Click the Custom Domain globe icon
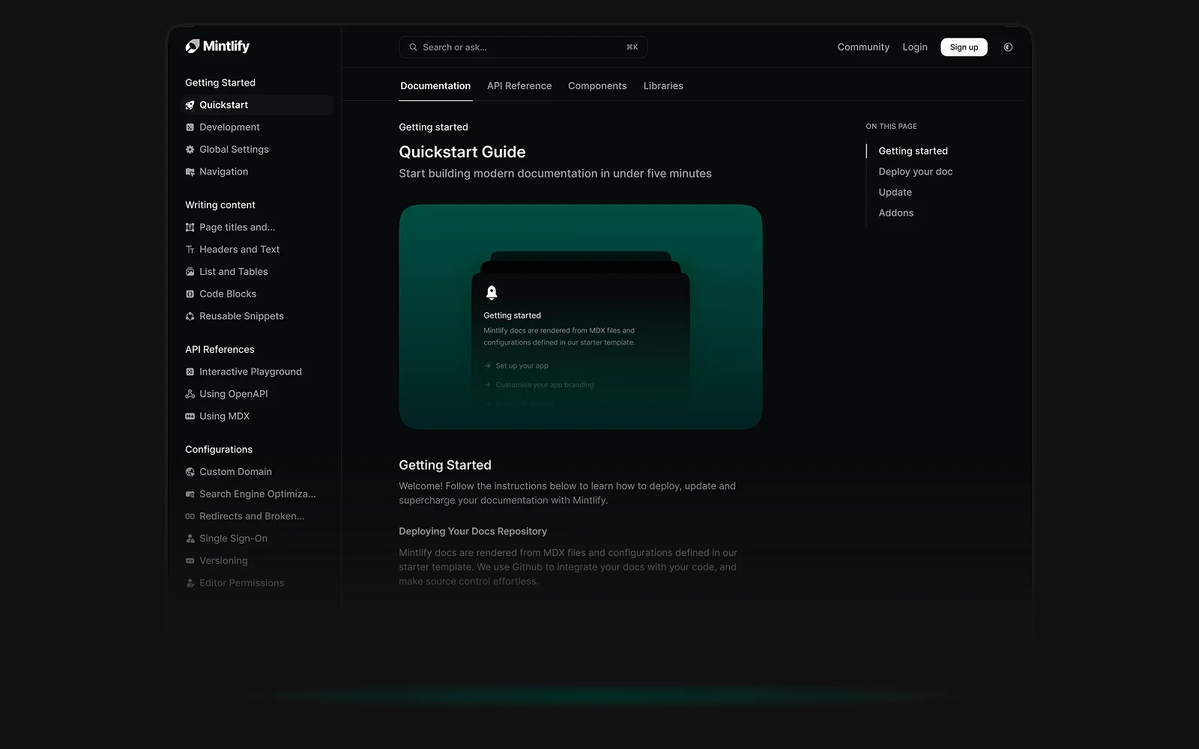 click(x=190, y=472)
